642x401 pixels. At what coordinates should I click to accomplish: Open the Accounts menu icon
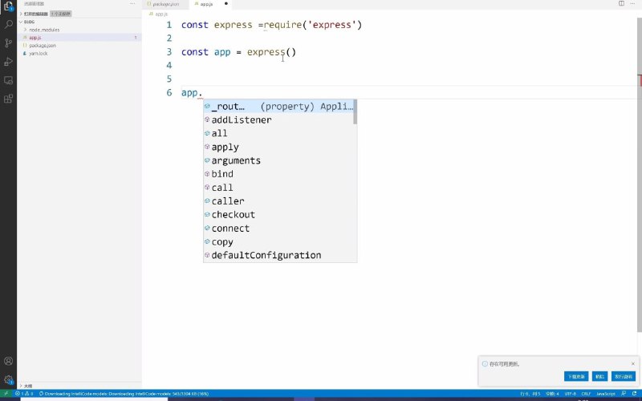click(8, 362)
